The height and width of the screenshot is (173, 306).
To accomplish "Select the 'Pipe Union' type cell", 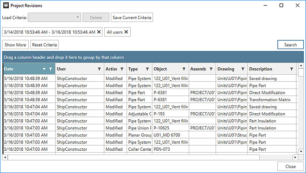I will tap(140, 128).
